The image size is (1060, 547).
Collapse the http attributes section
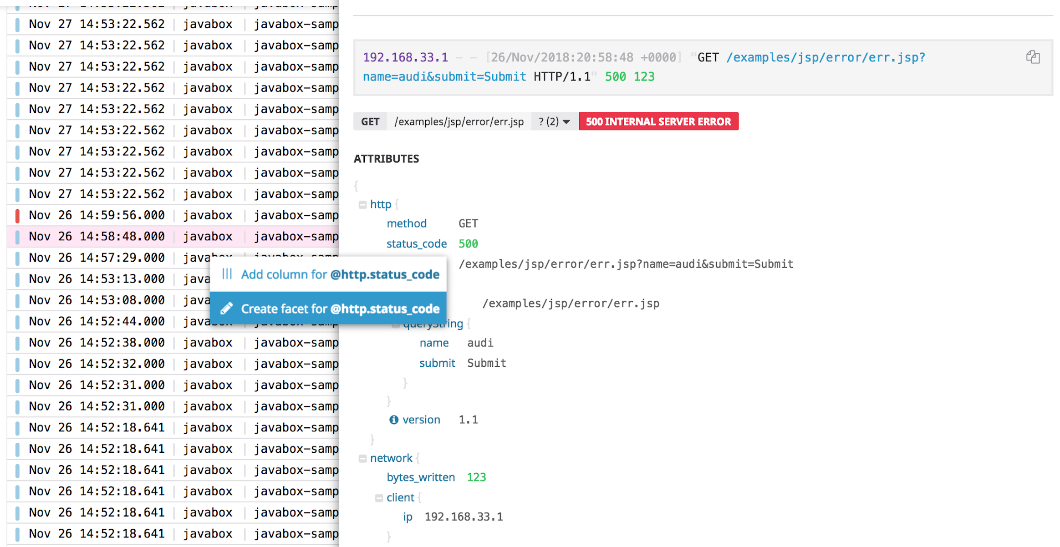(x=362, y=204)
